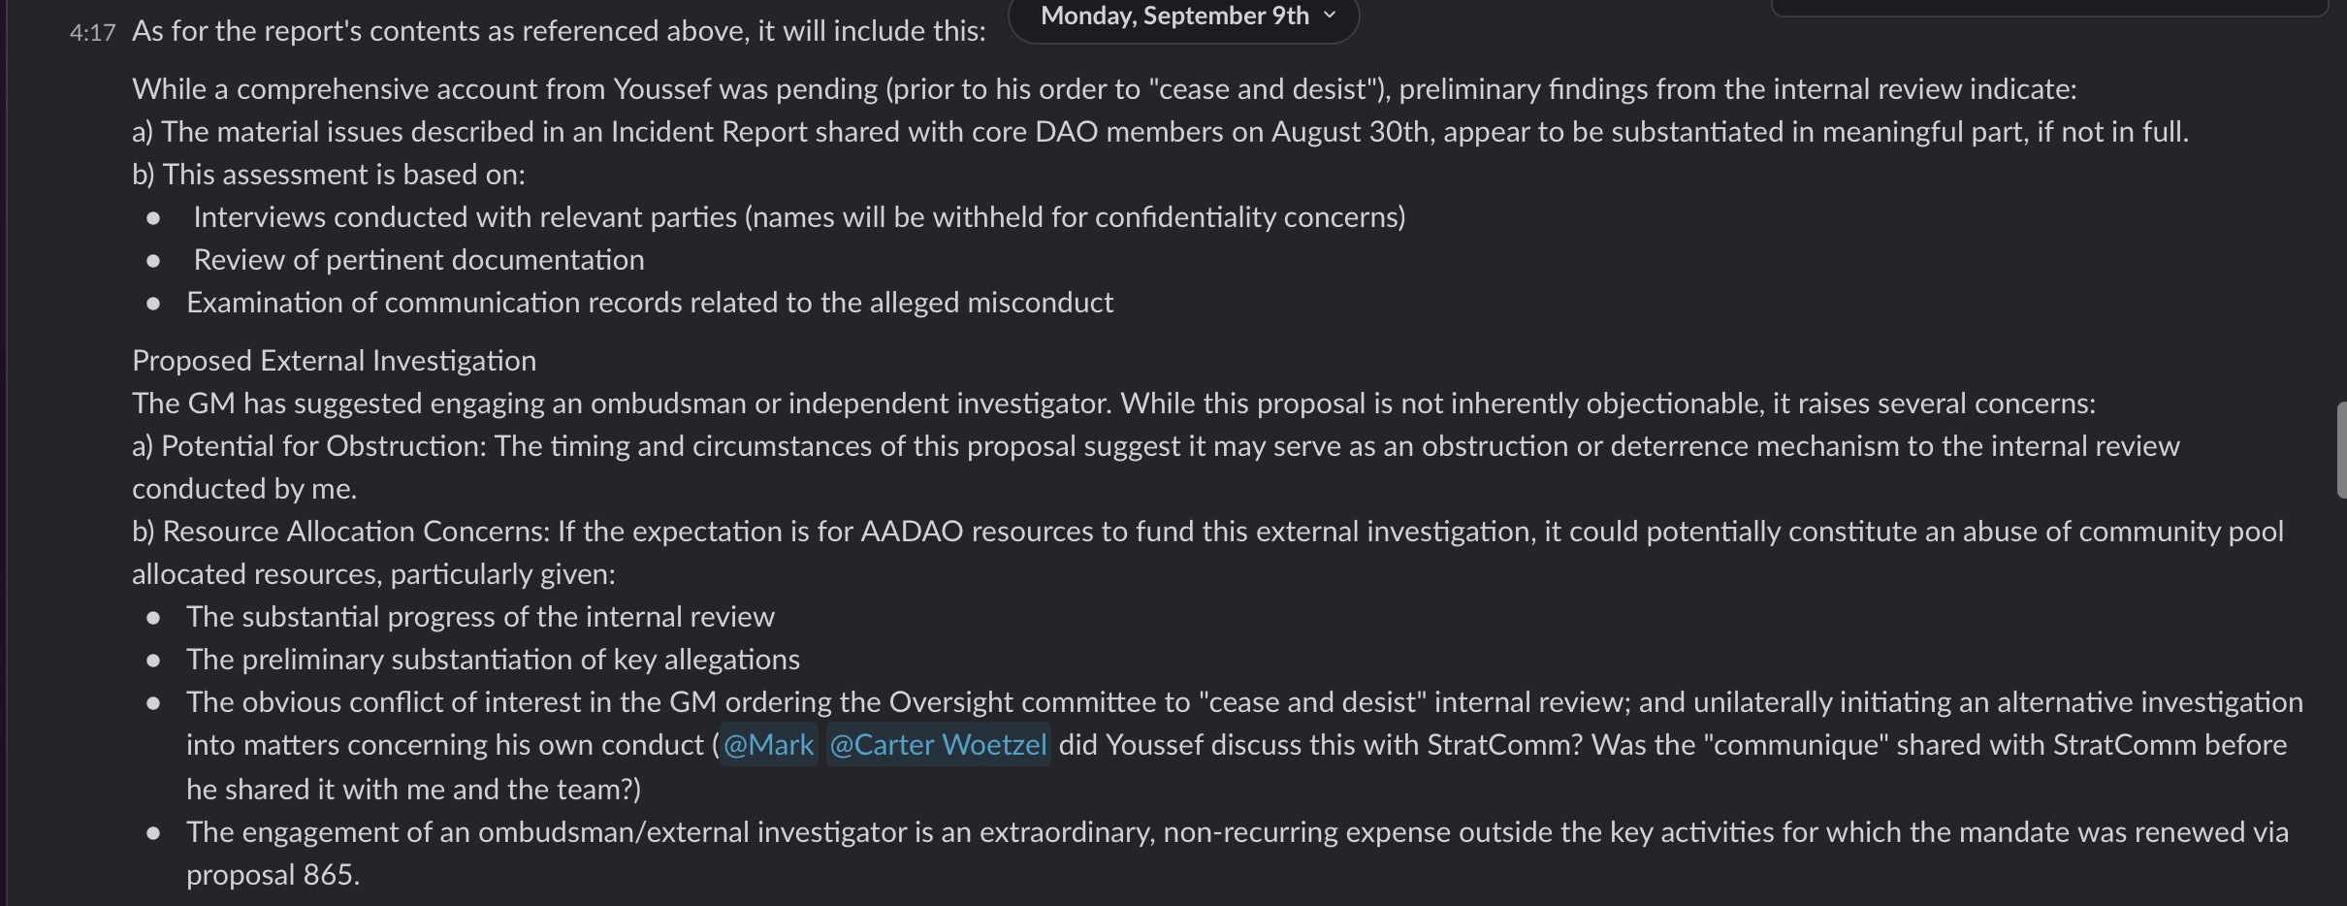Open the @Carter Woetzel mention profile
This screenshot has width=2347, height=906.
point(938,745)
